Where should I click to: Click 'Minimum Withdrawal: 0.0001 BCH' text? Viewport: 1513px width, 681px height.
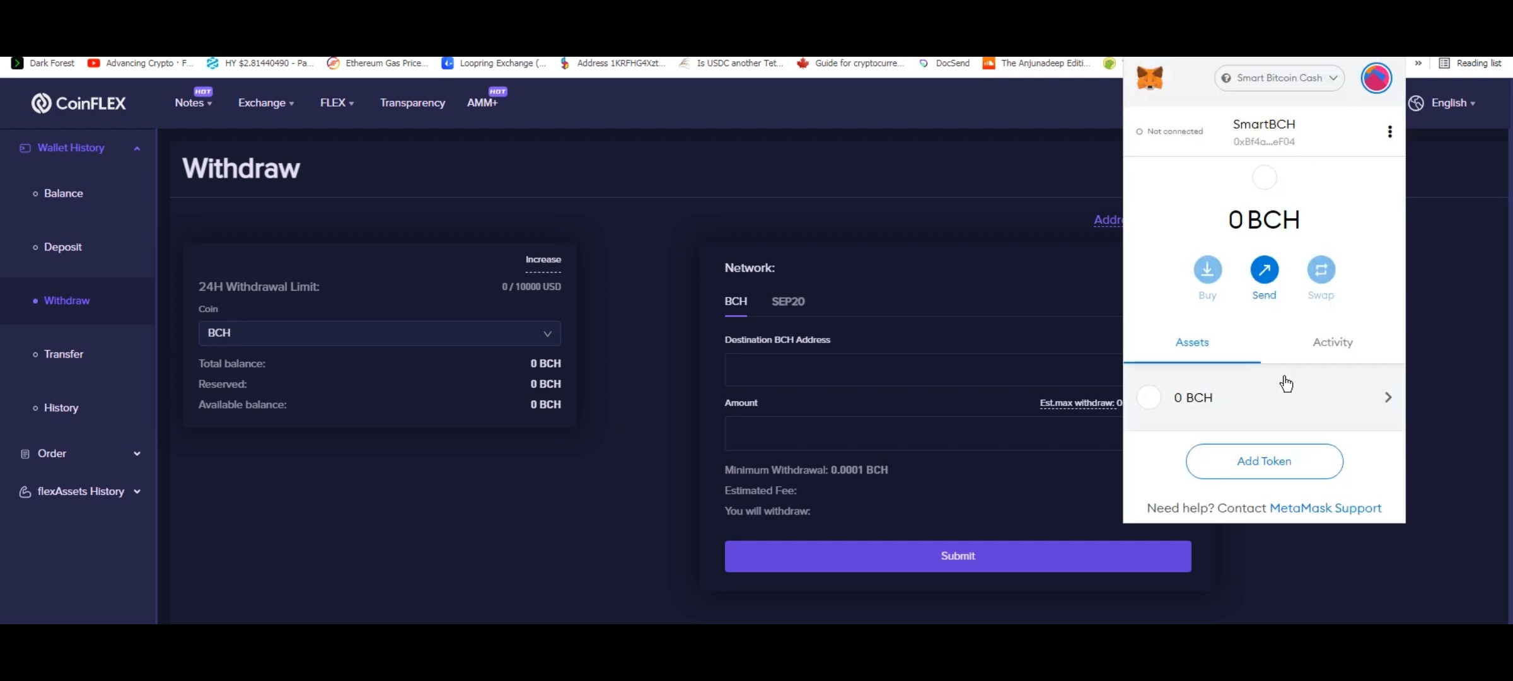point(806,470)
